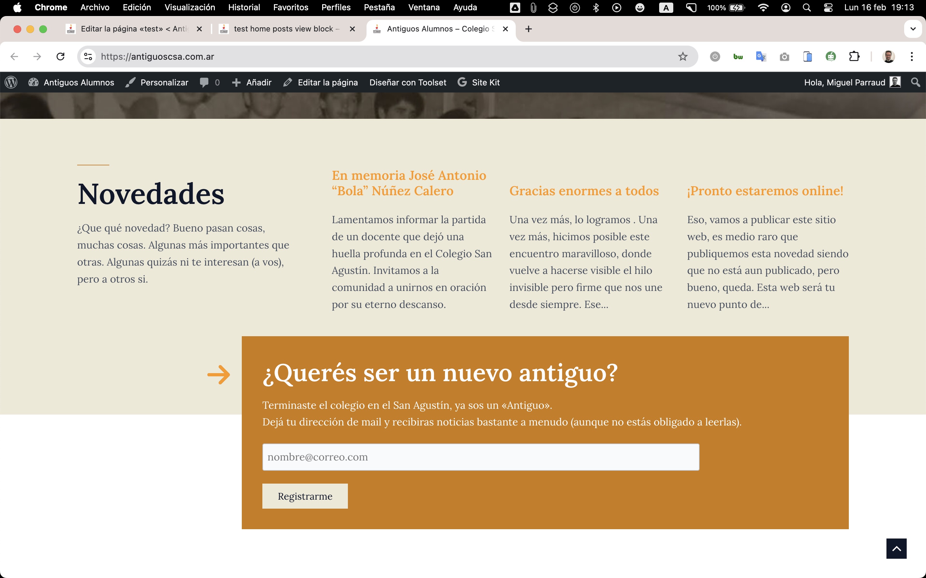Switch to the test home posts view block tab

click(x=283, y=29)
